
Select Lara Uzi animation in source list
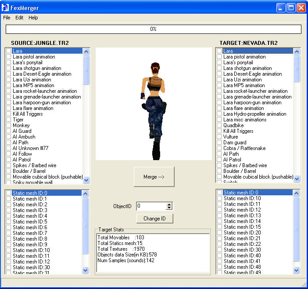[32, 80]
